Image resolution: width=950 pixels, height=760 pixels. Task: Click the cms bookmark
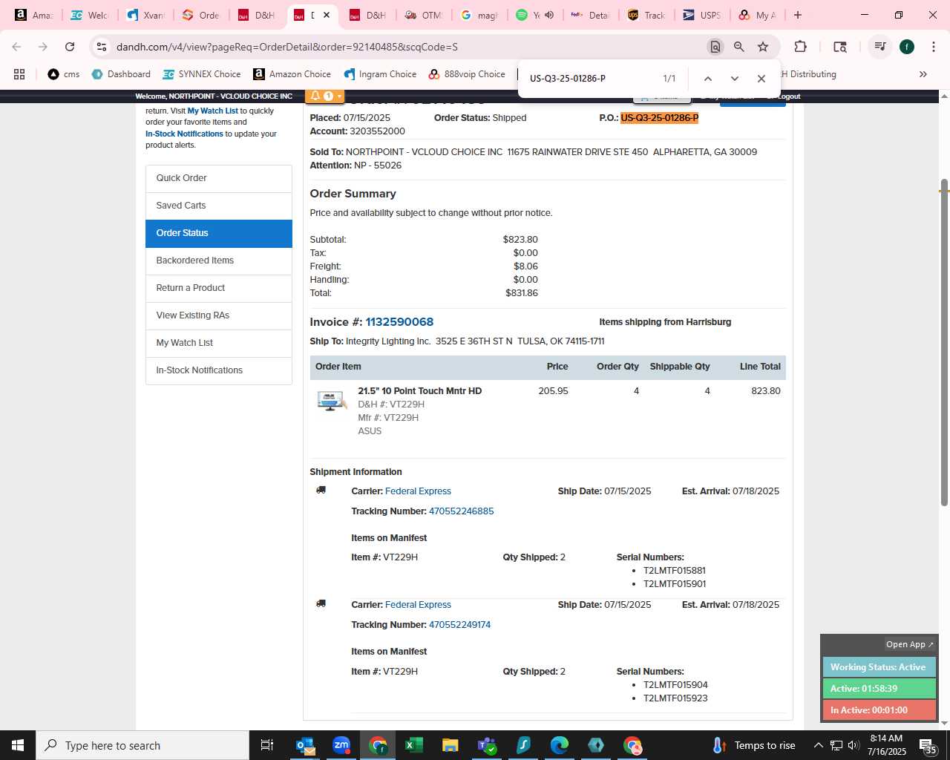pos(63,74)
